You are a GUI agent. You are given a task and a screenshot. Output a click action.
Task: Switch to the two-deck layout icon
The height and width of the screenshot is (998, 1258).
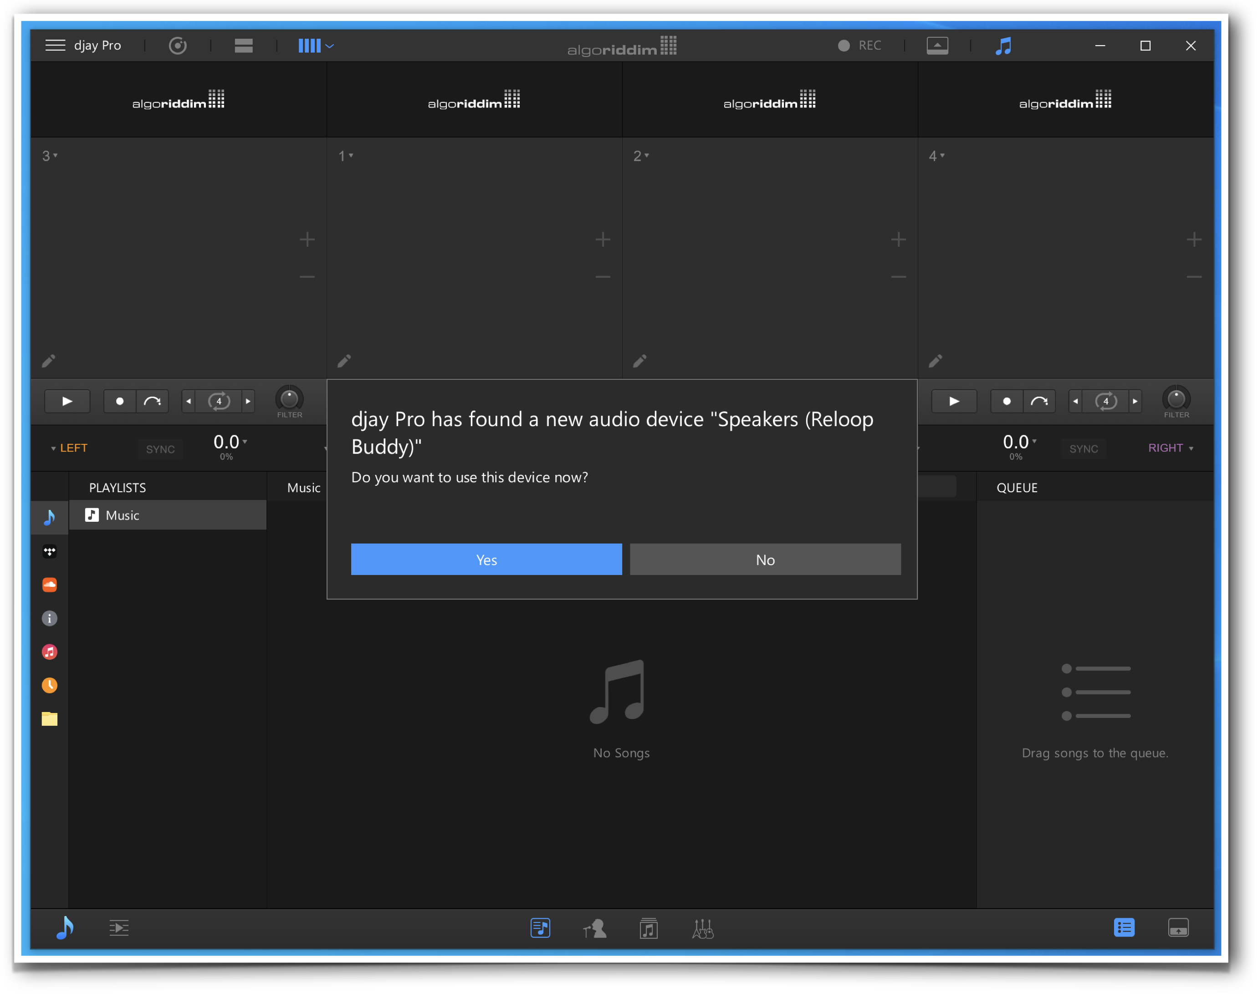point(243,46)
